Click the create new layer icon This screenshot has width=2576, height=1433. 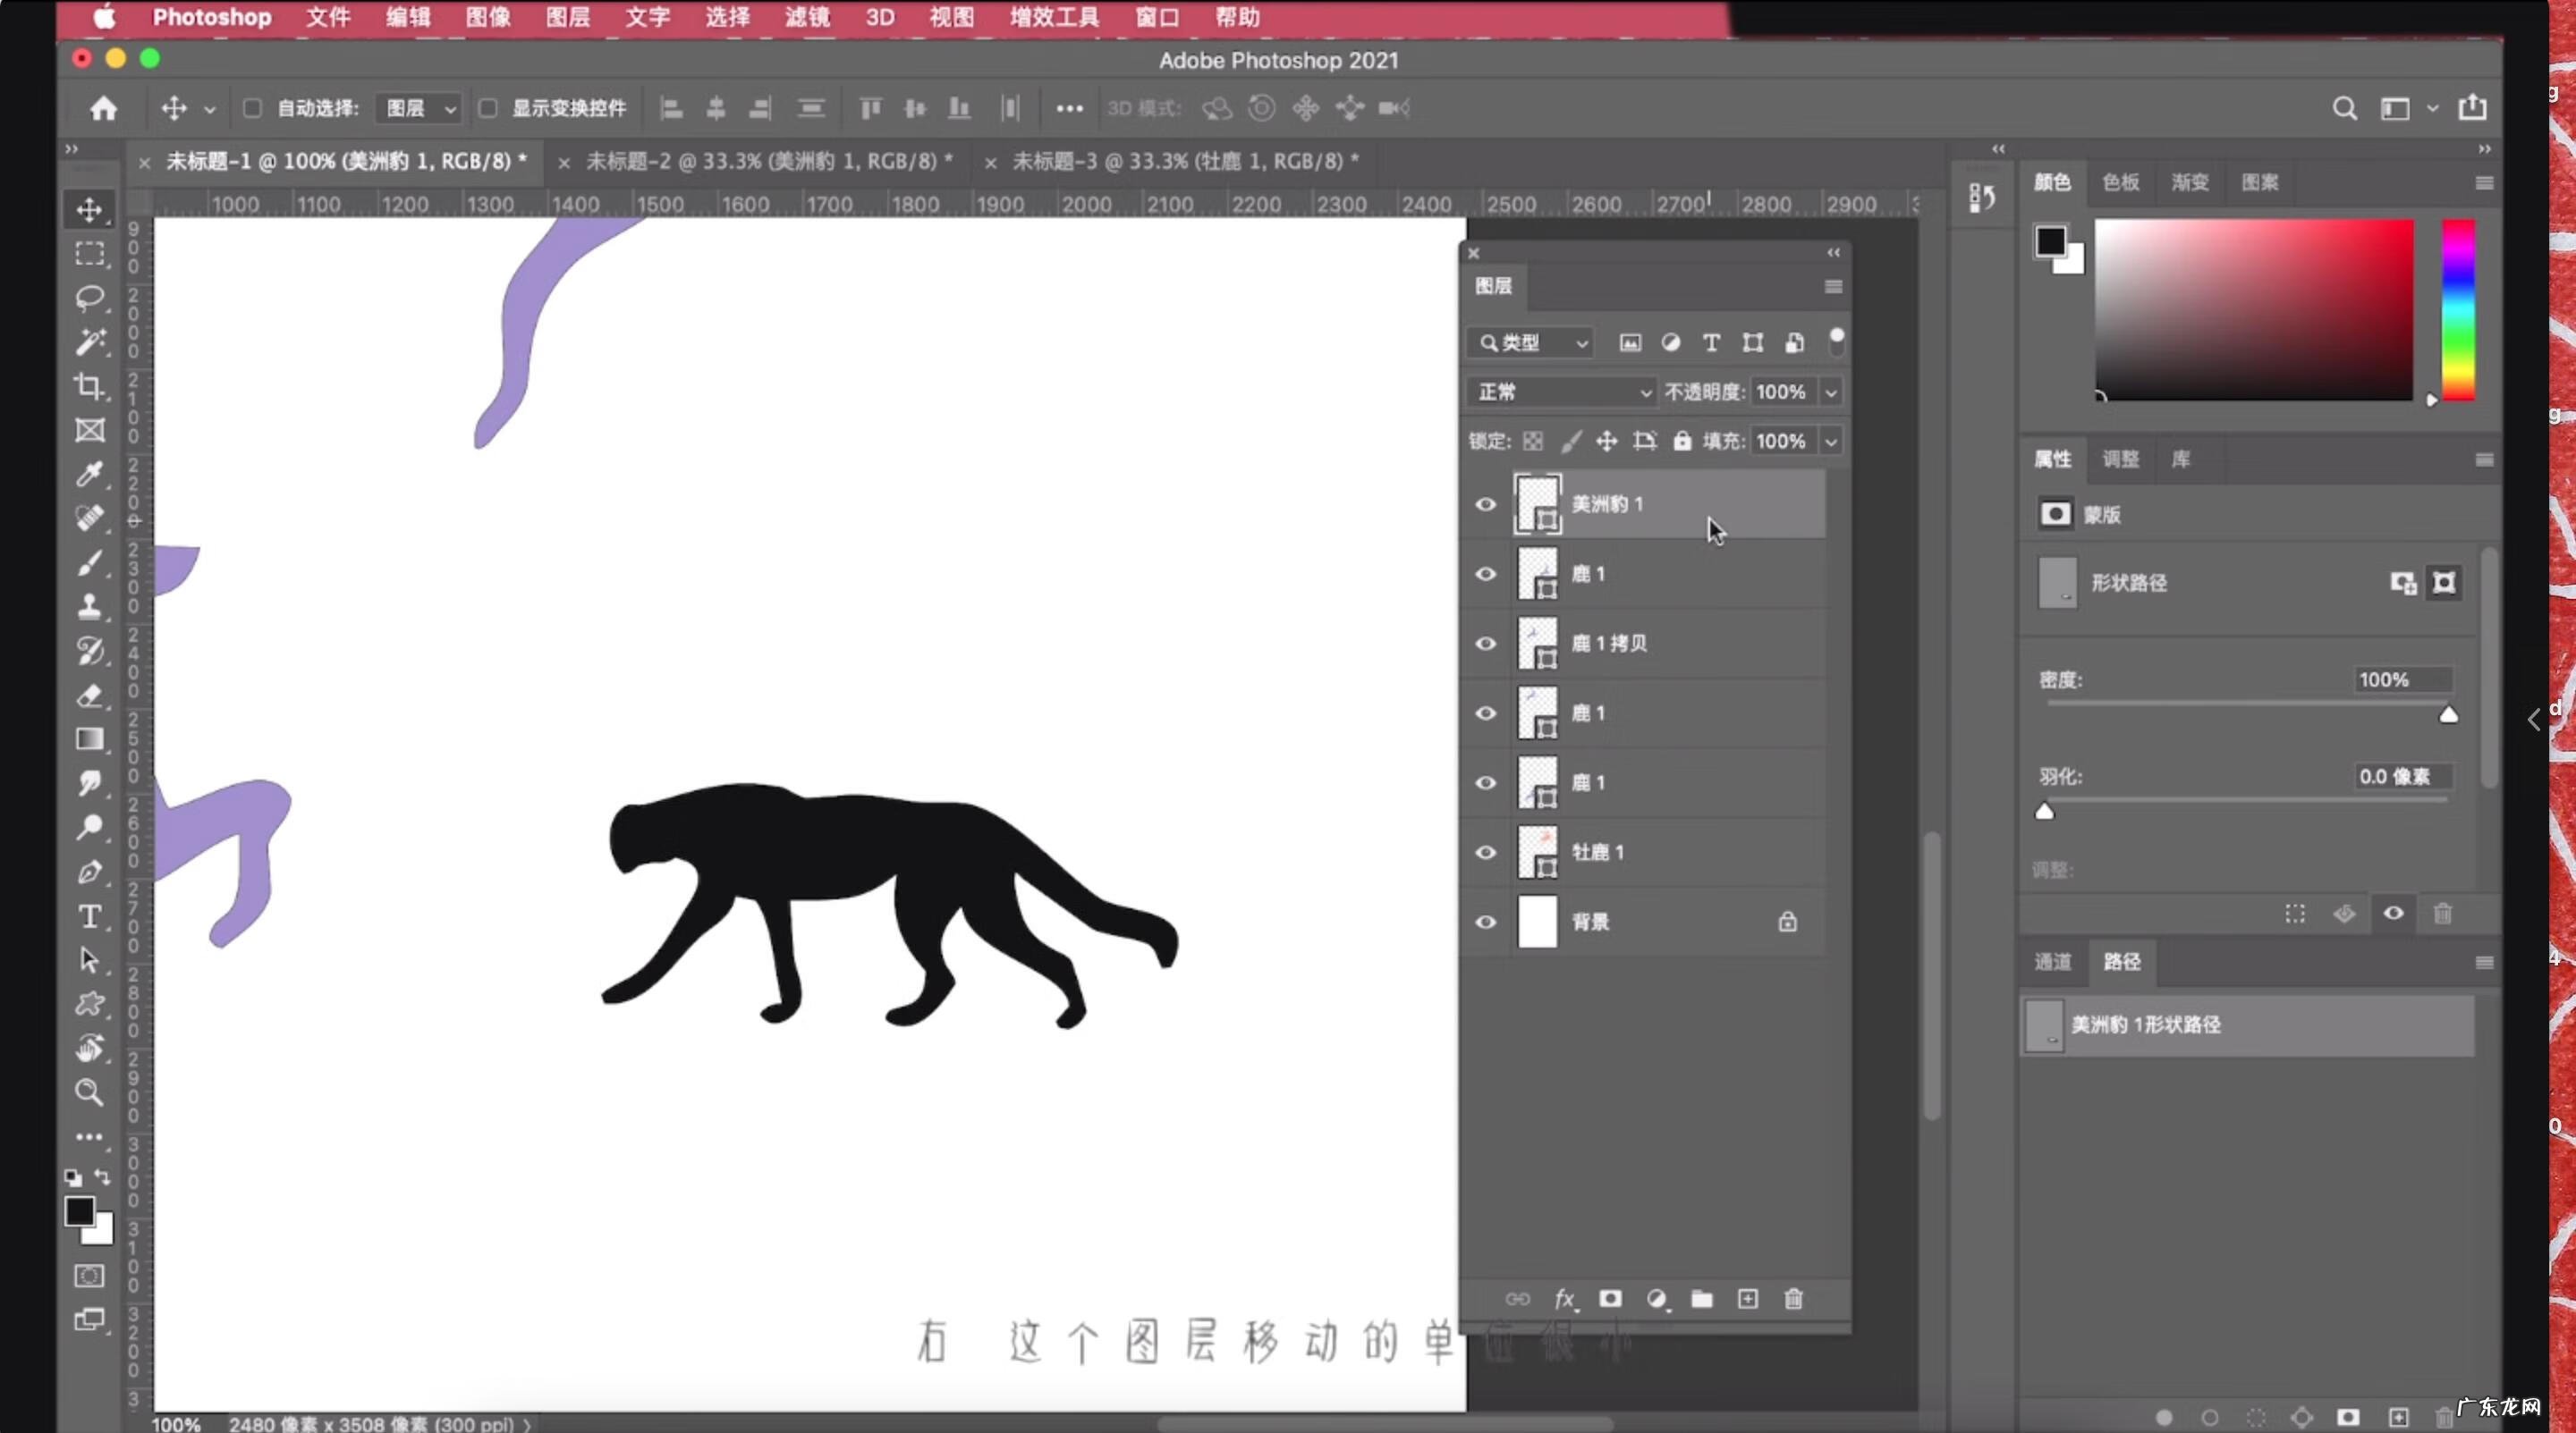tap(1747, 1299)
